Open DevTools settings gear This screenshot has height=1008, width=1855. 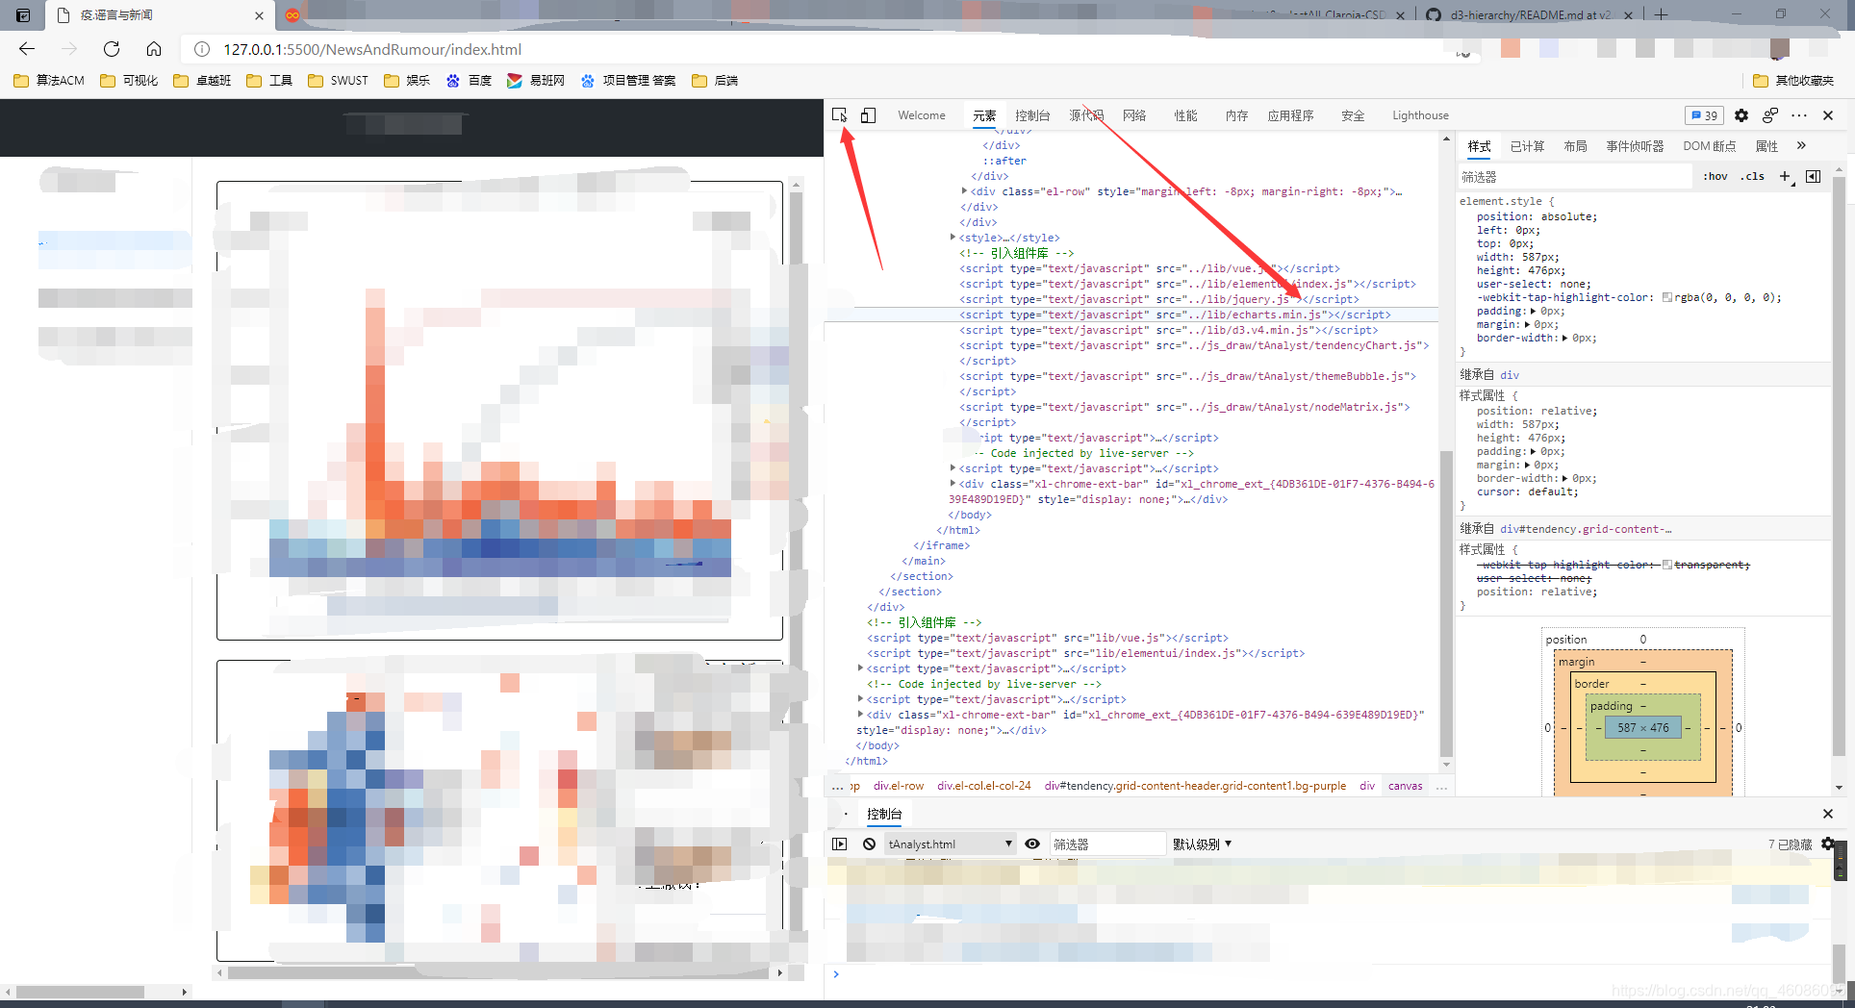click(1741, 115)
